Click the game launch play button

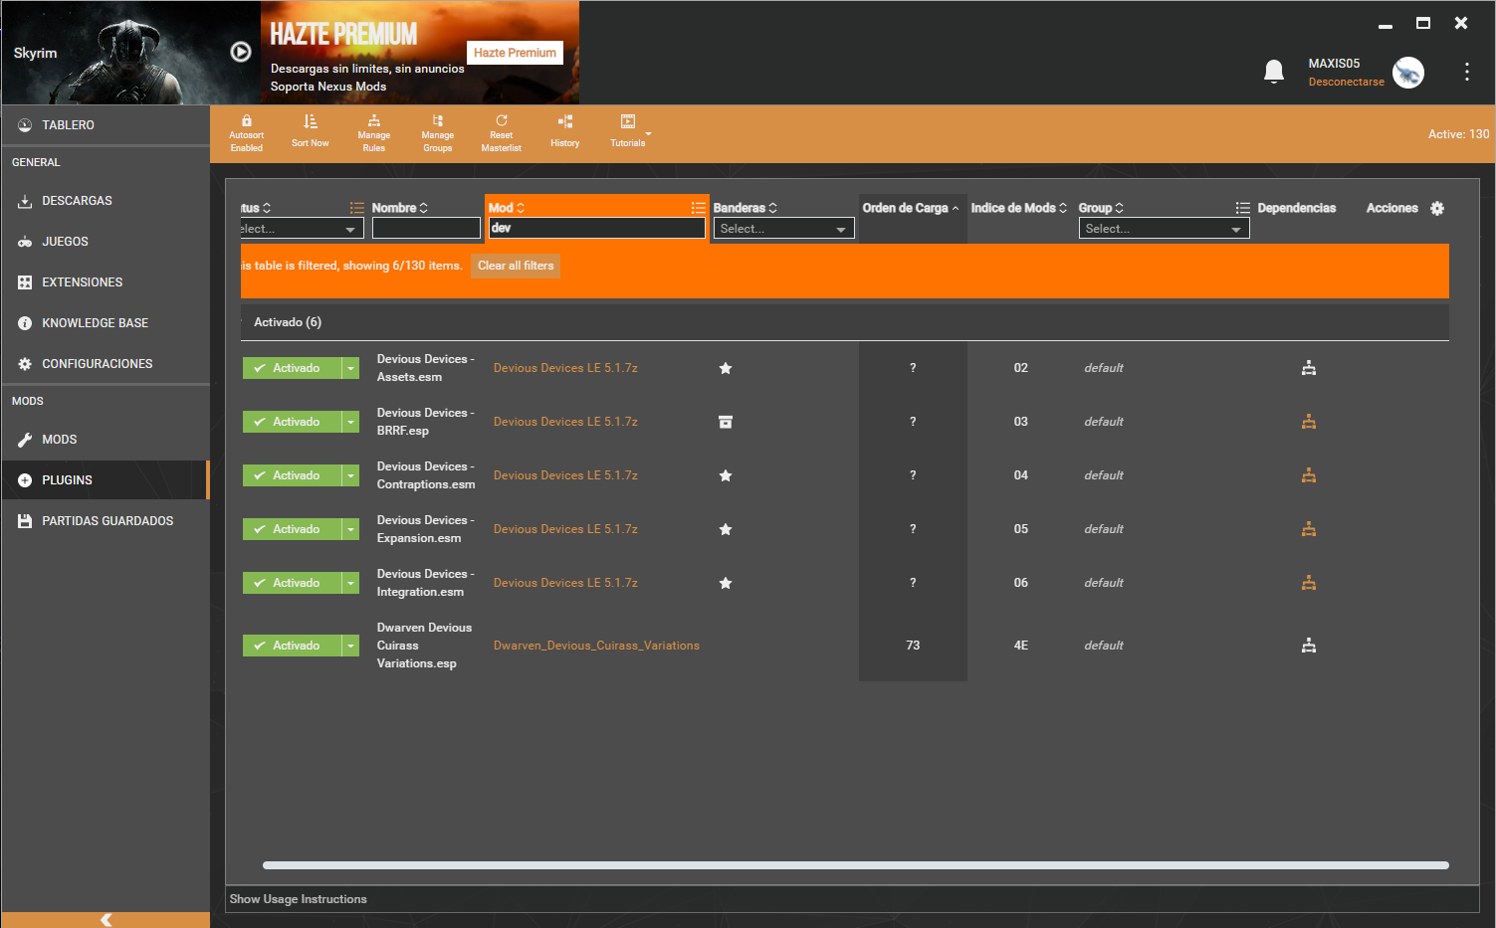click(241, 52)
